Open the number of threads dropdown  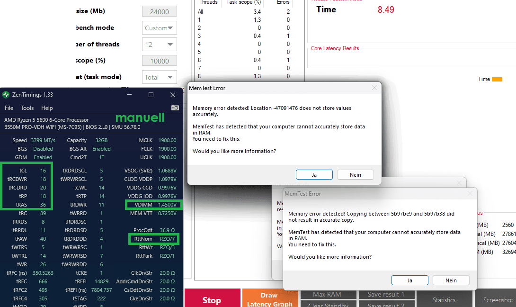[159, 44]
